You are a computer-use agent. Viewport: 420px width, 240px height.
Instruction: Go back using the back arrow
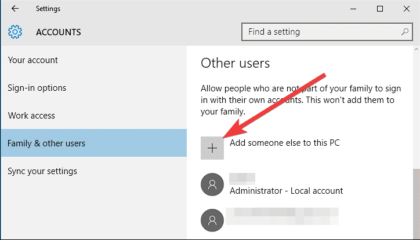[x=14, y=9]
